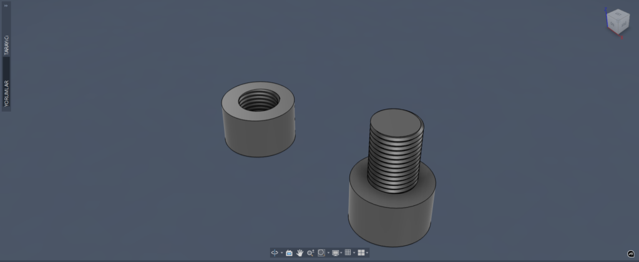Open the Display Settings monitor icon
This screenshot has width=639, height=262.
[335, 253]
